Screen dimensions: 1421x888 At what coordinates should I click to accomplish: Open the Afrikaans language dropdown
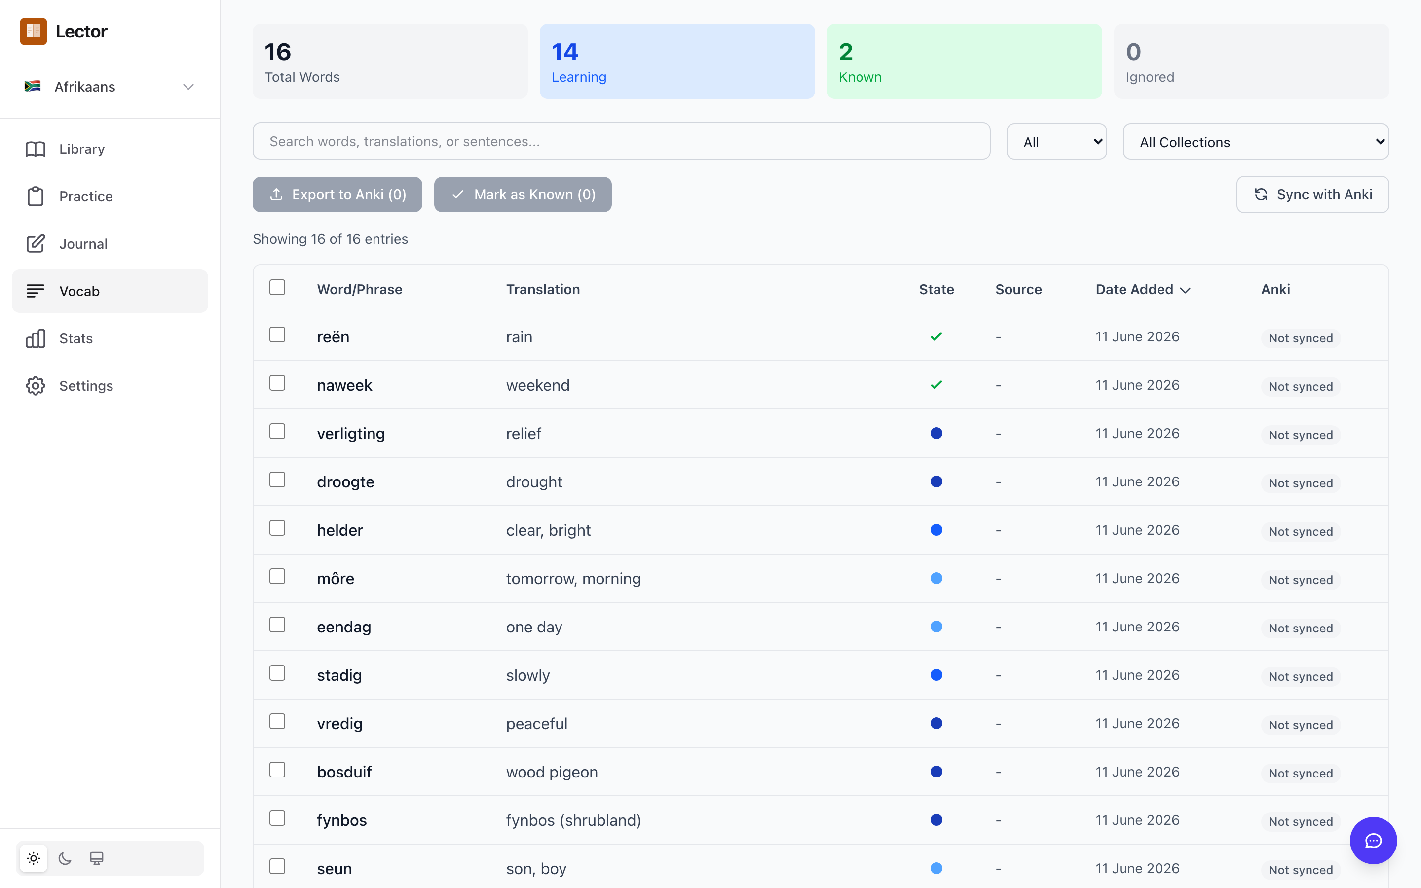pyautogui.click(x=110, y=87)
